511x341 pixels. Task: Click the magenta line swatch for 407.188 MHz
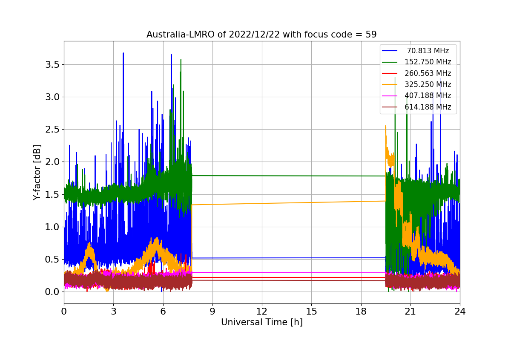[x=390, y=95]
